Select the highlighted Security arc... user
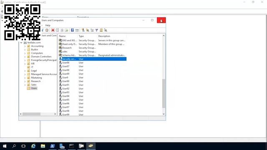This screenshot has height=150, width=267. [x=93, y=59]
